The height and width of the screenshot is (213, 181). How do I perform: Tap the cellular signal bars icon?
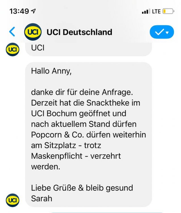(x=146, y=12)
